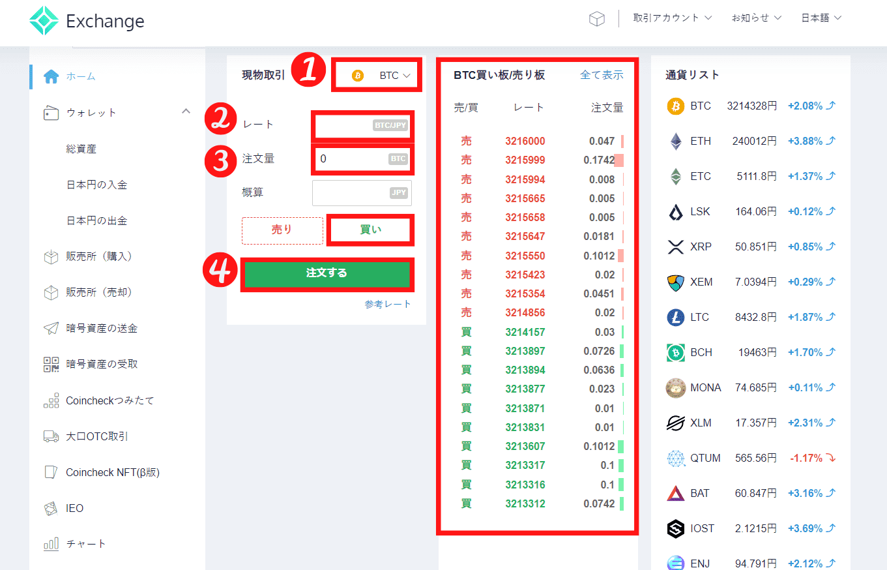Click the ETH price 240012円
887x570 pixels.
(x=754, y=141)
